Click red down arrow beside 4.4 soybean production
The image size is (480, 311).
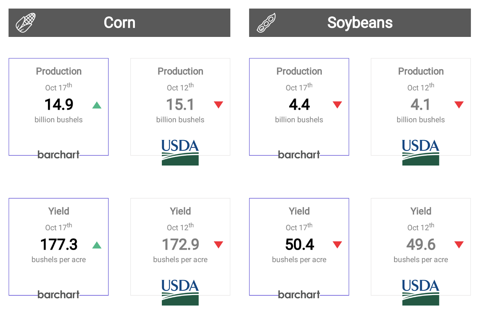click(x=337, y=105)
